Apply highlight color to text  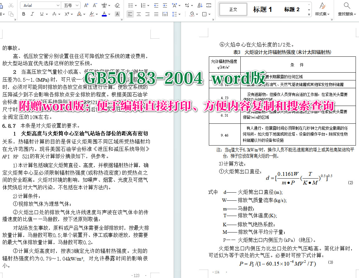click(91, 14)
